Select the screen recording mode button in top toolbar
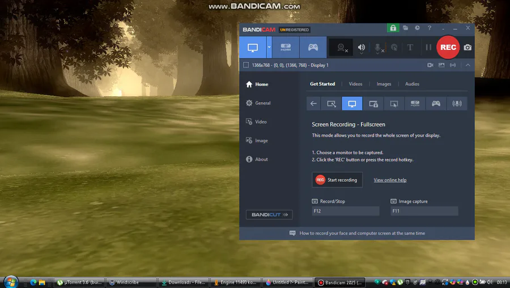Viewport: 510px width, 288px height. 253,48
